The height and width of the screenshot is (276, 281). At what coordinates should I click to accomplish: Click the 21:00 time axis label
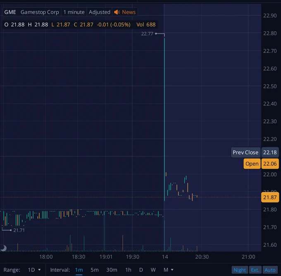[248, 257]
